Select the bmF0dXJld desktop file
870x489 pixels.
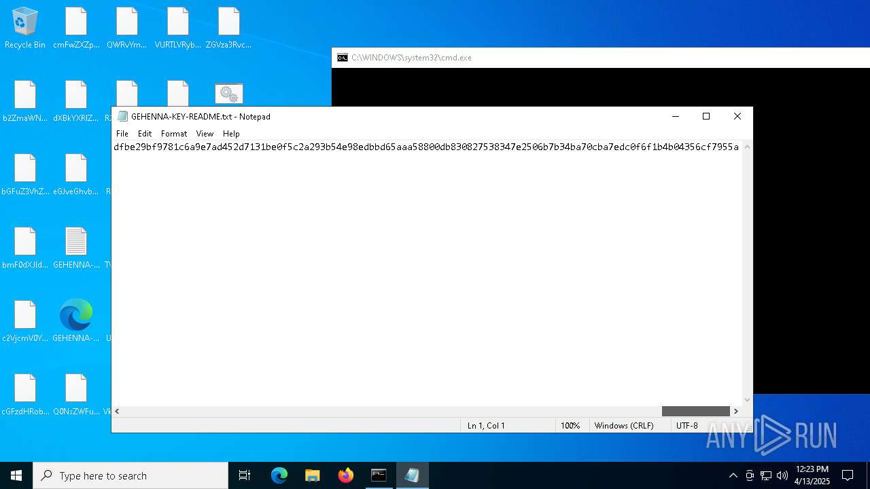(25, 248)
